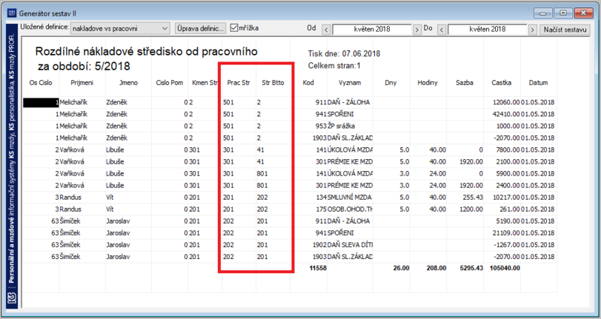
Task: Click the Úprava definic... button
Action: click(x=200, y=29)
